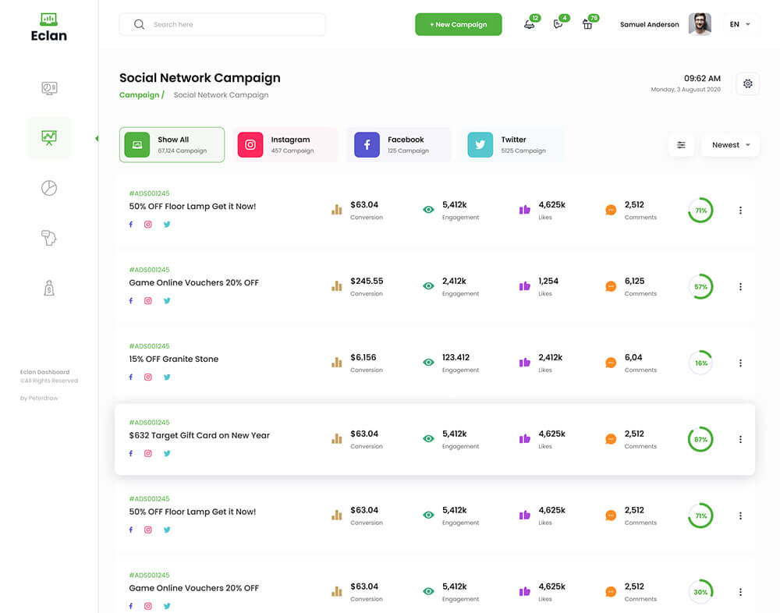
Task: Open notifications bell icon in header
Action: 530,24
